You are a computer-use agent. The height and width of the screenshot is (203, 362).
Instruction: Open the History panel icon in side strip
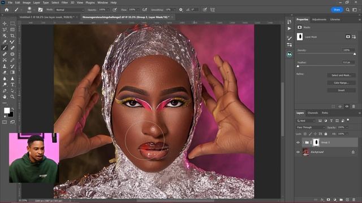click(289, 22)
